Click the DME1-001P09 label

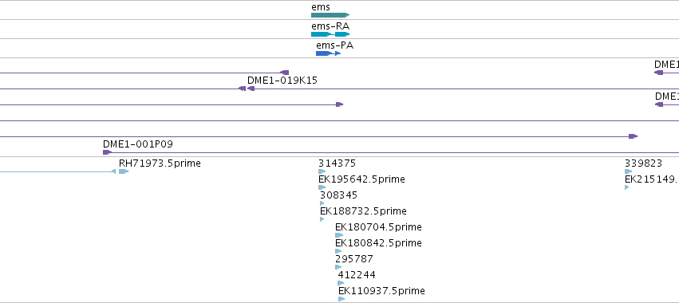[x=138, y=144]
